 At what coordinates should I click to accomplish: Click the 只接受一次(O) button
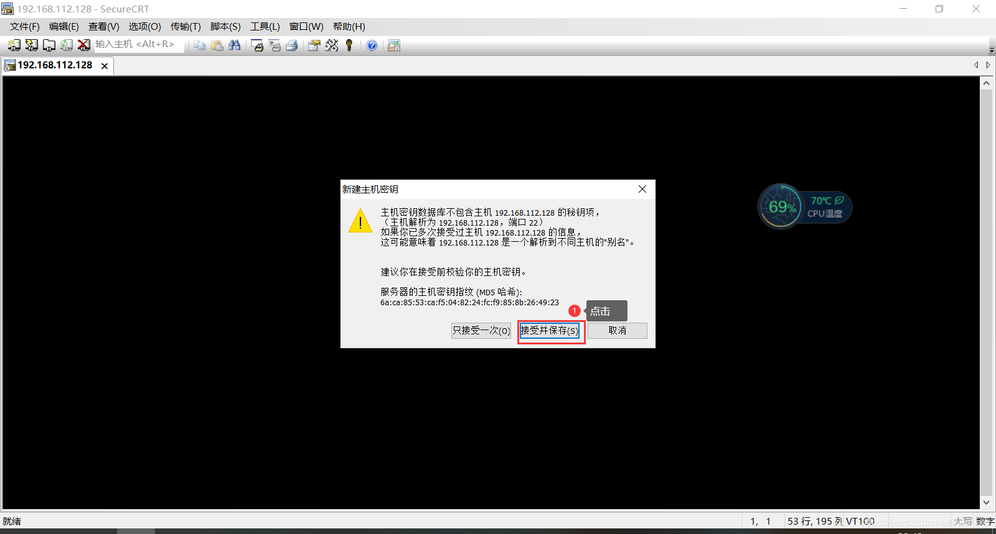pyautogui.click(x=481, y=331)
